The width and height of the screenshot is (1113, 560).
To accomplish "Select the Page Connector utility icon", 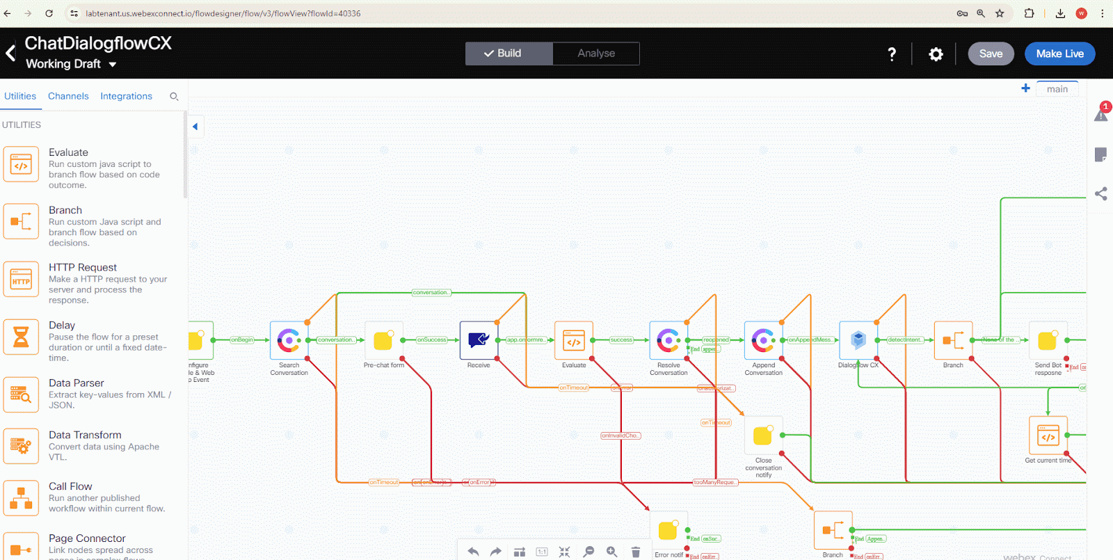I will [21, 547].
